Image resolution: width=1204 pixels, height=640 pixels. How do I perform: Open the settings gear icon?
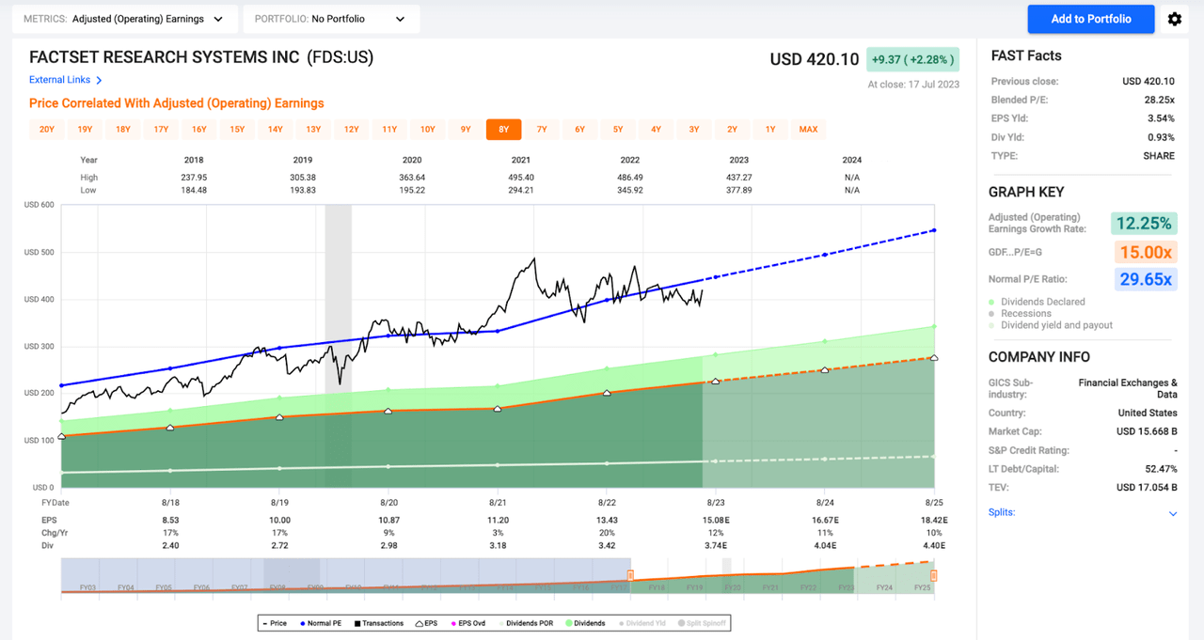click(x=1174, y=19)
